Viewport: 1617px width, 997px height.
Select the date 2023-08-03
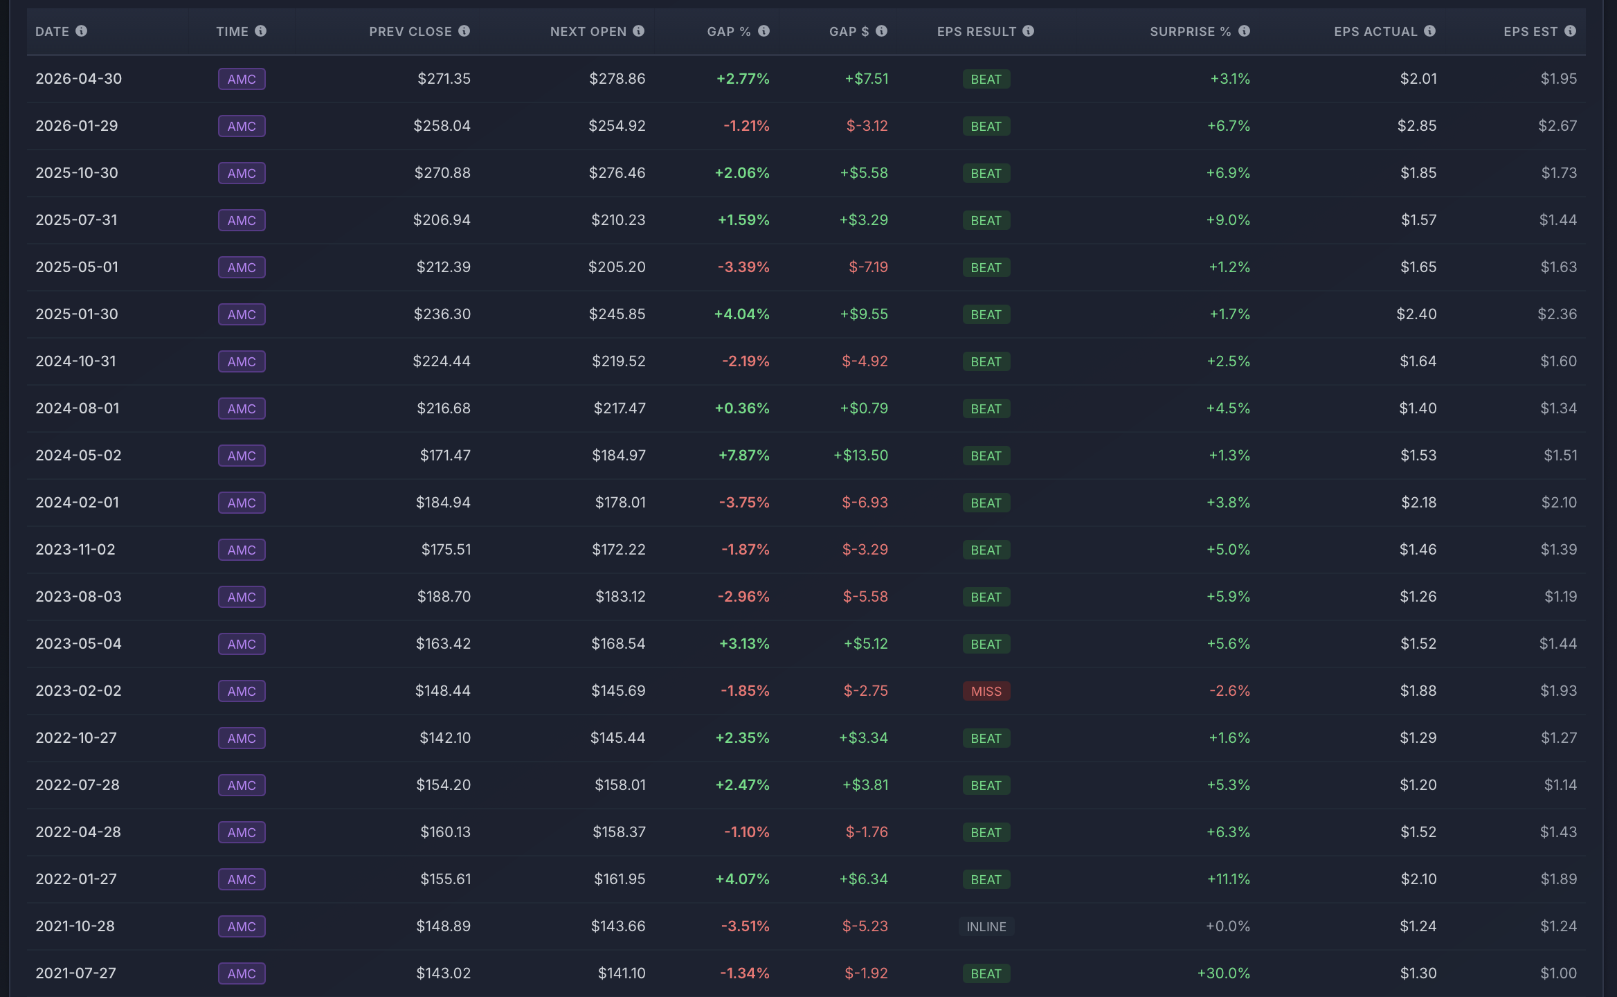[79, 597]
